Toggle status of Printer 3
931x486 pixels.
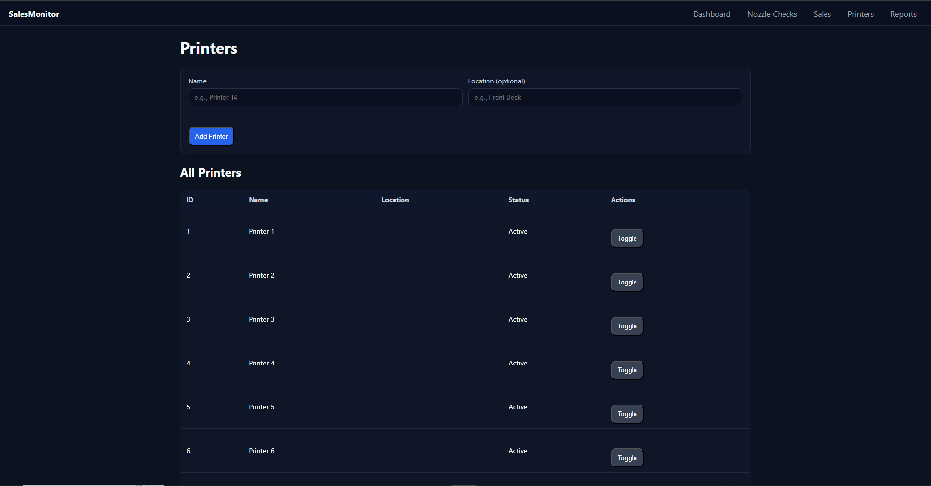click(x=627, y=326)
